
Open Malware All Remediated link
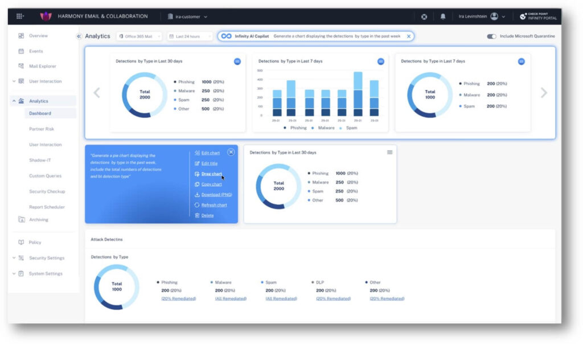tap(231, 298)
